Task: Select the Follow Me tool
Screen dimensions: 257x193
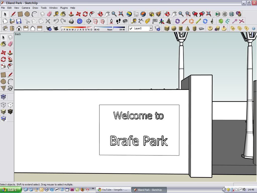Action: coord(10,59)
